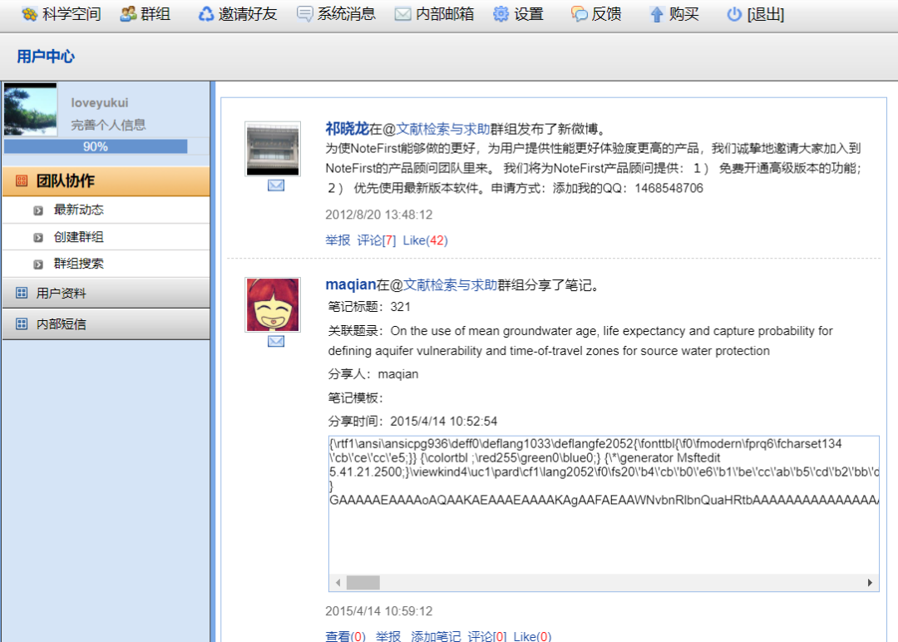Click 添加笔记 on maqian's post

tap(436, 635)
